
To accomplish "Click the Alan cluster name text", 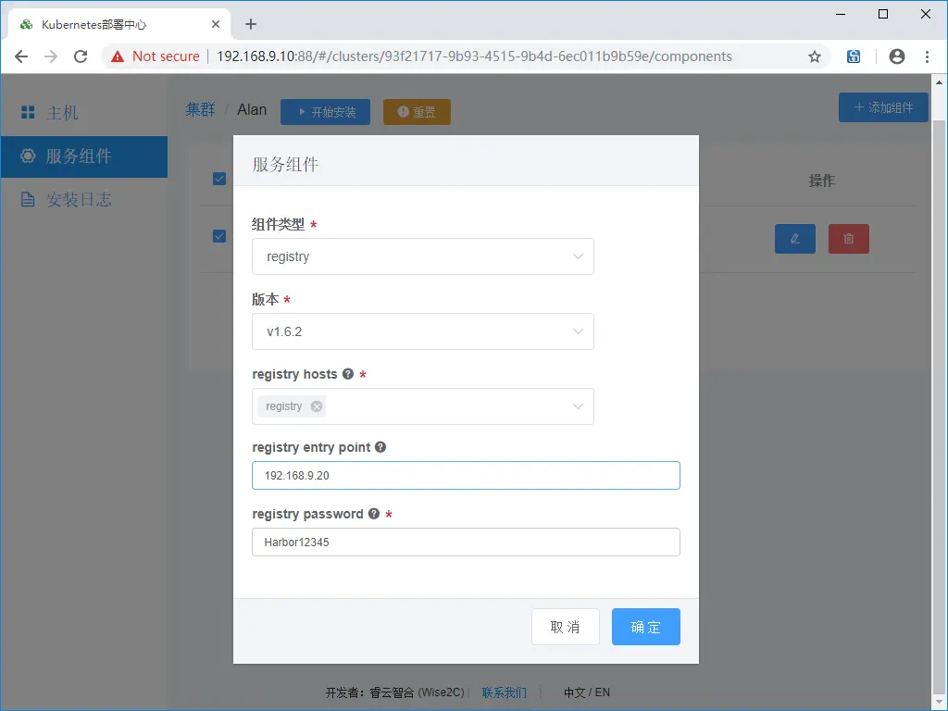I will point(252,109).
